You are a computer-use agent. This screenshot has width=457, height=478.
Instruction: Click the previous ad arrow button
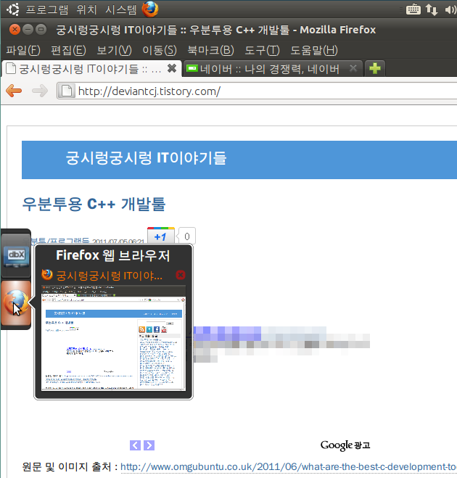135,445
